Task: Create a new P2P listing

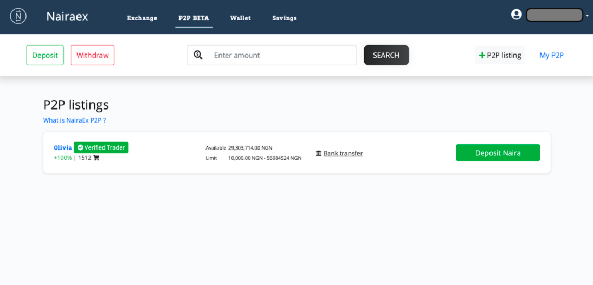Action: [x=500, y=55]
